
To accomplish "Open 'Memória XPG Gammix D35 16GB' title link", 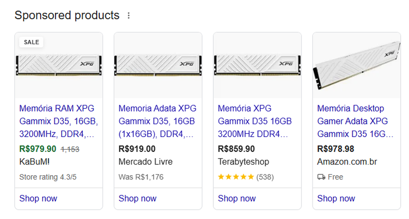I will point(255,121).
